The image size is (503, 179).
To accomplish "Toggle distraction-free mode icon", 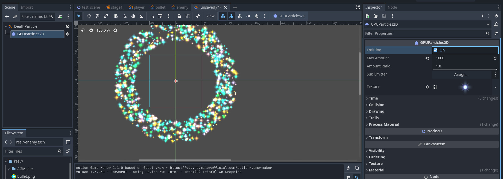I will coord(358,7).
